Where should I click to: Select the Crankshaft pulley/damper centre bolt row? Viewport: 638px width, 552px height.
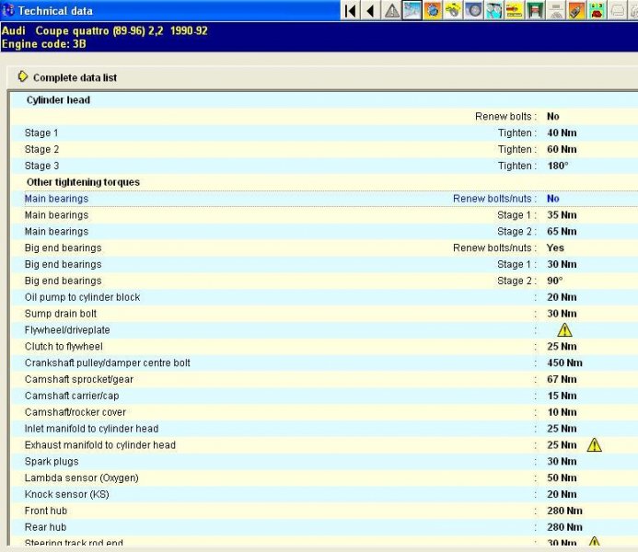[107, 363]
